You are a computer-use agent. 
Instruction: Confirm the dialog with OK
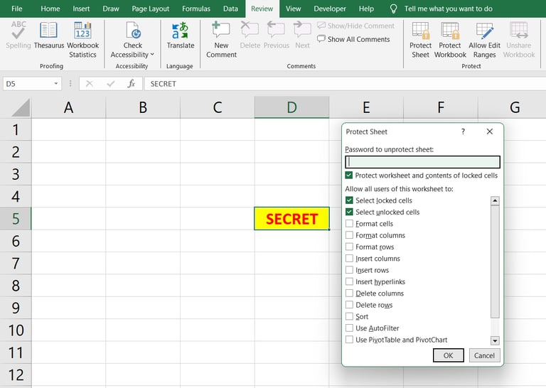pos(448,355)
